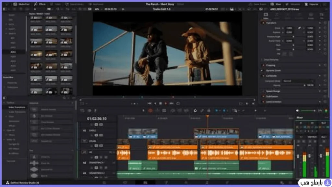Image resolution: width=332 pixels, height=187 pixels.
Task: Toggle the Transform section on or off
Action: pos(263,23)
